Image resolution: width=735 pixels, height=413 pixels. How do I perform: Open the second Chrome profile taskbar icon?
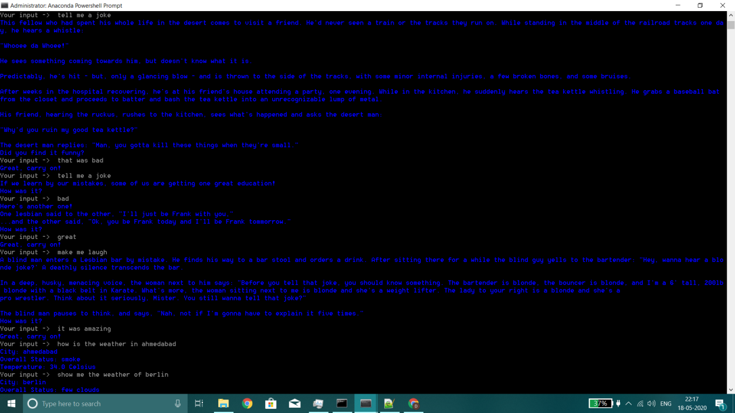coord(414,404)
